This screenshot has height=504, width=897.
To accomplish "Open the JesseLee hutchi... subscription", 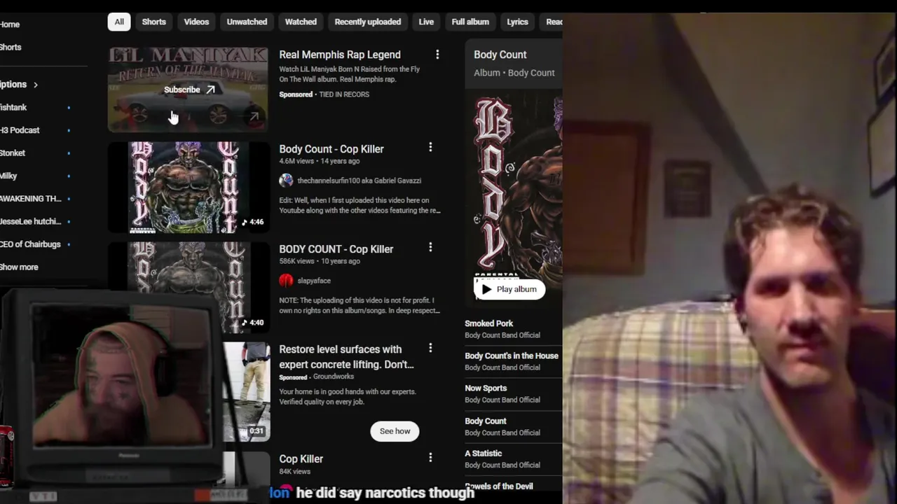I will coord(31,221).
